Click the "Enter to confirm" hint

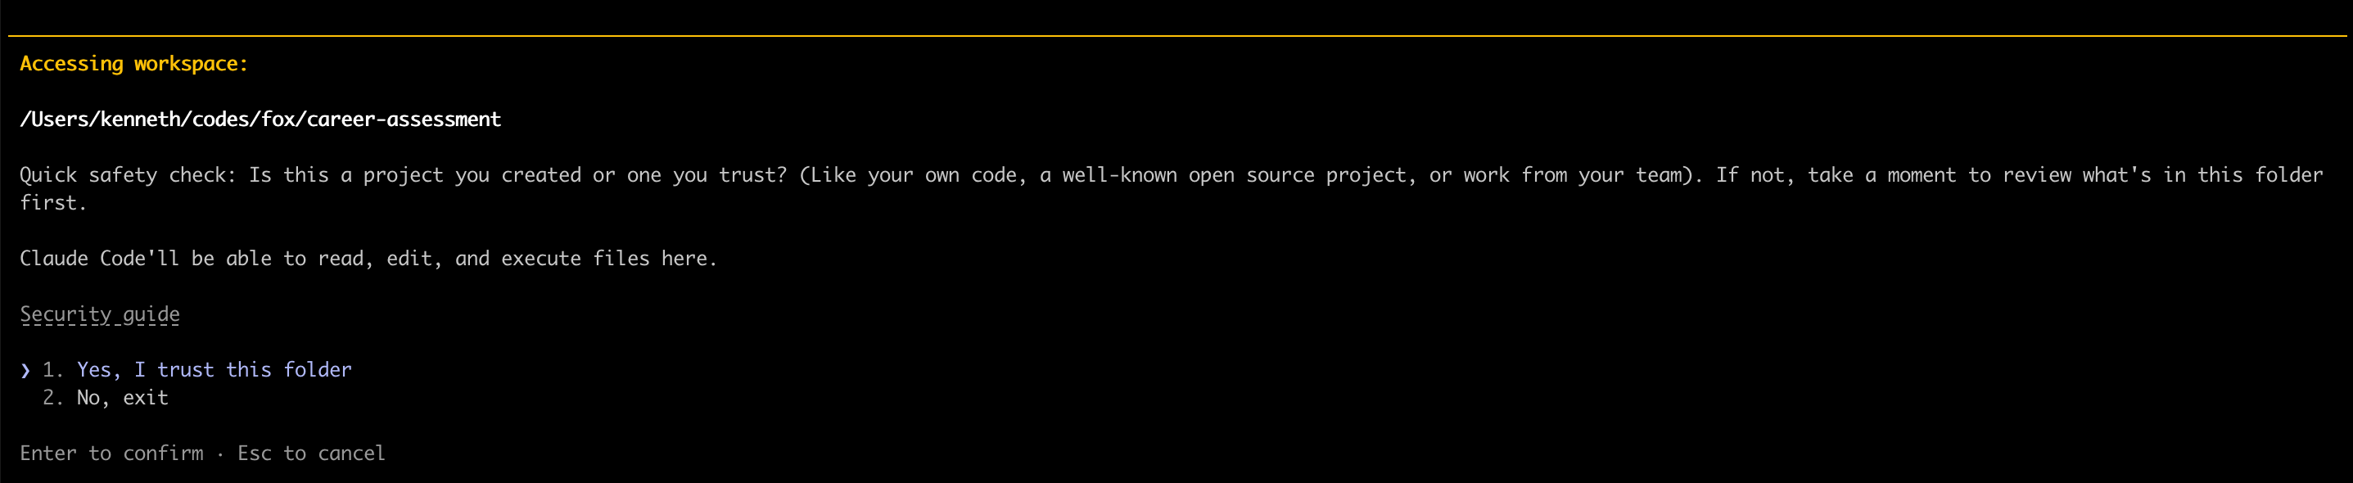point(111,454)
